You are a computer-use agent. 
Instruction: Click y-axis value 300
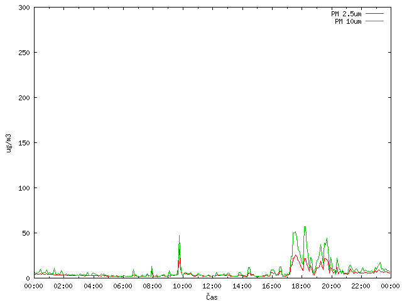pyautogui.click(x=24, y=8)
